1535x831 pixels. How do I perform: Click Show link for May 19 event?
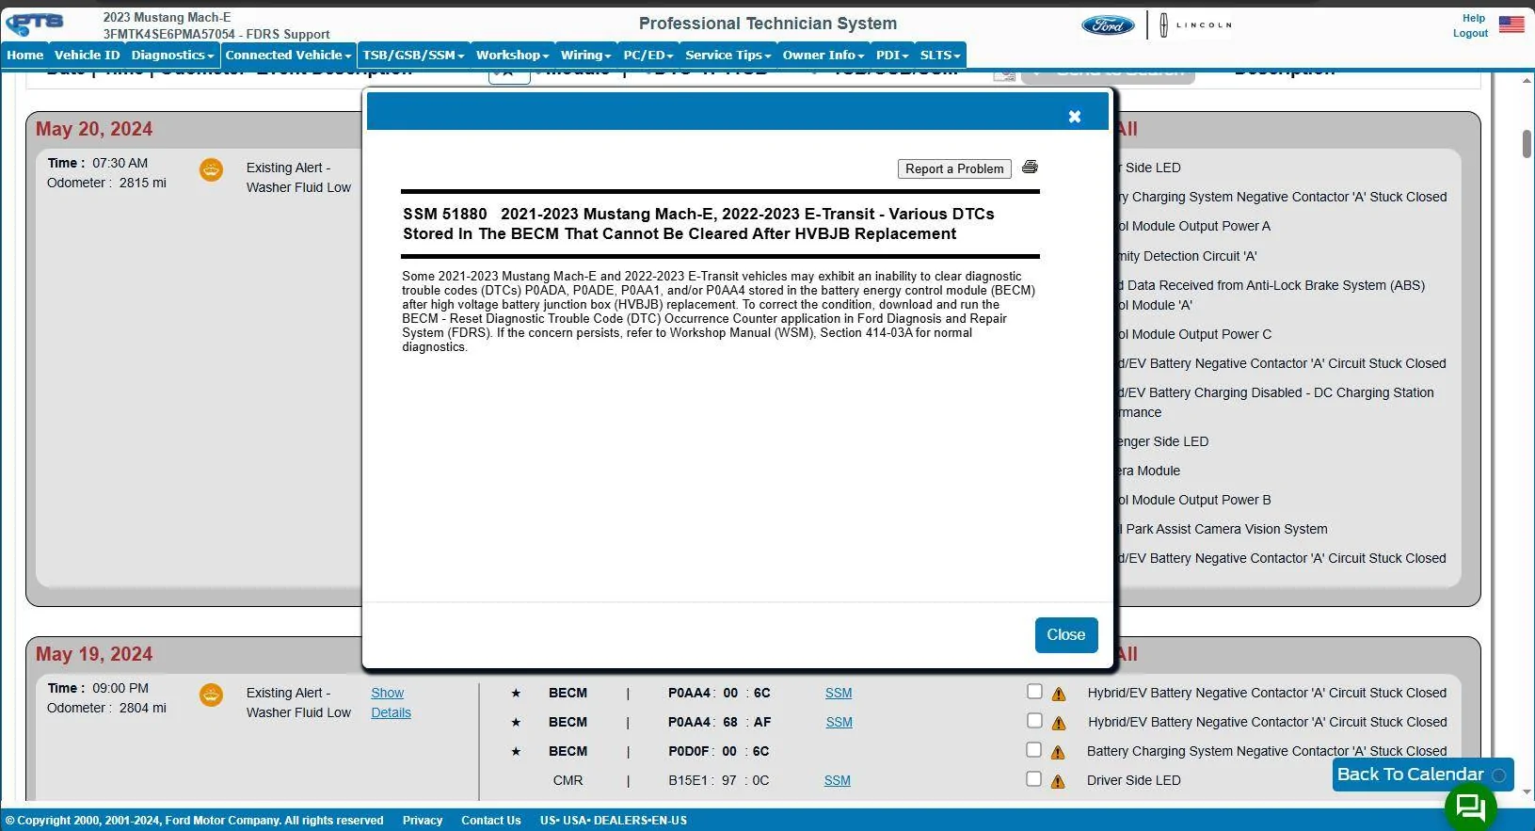387,693
